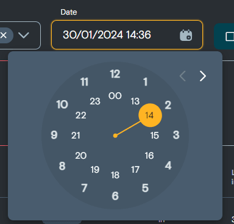Viewport: 234px width, 224px height.
Task: Expand the dropdown chevron beside the X
Action: 24,35
